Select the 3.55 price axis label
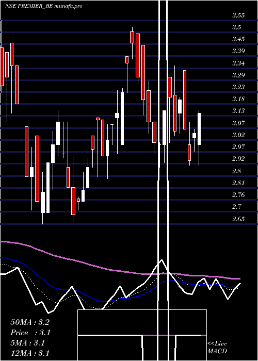This screenshot has height=361, width=258. 238,15
